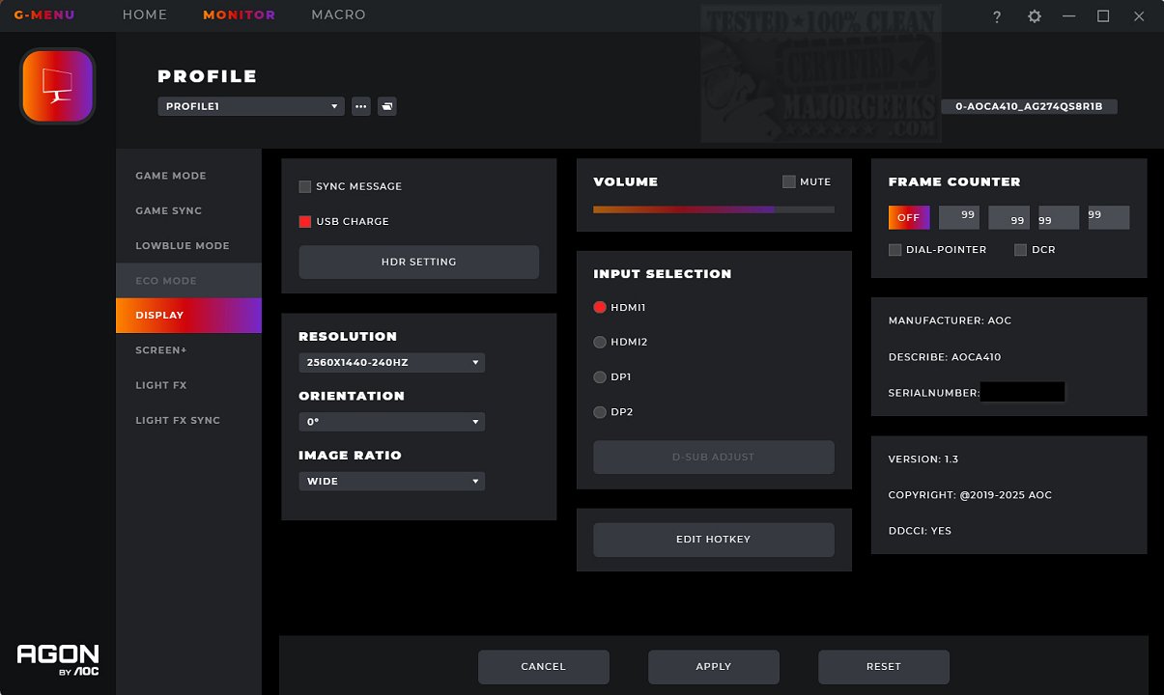The height and width of the screenshot is (695, 1164).
Task: Open the Resolution dropdown 2560x1440-240Hz
Action: click(x=391, y=363)
